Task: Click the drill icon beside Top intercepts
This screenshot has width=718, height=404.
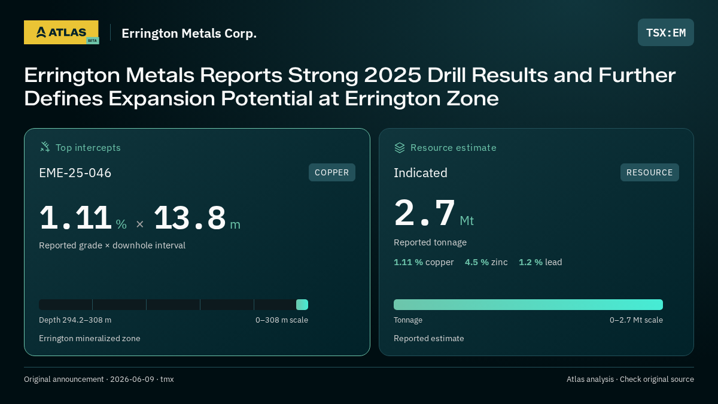Action: pos(45,147)
